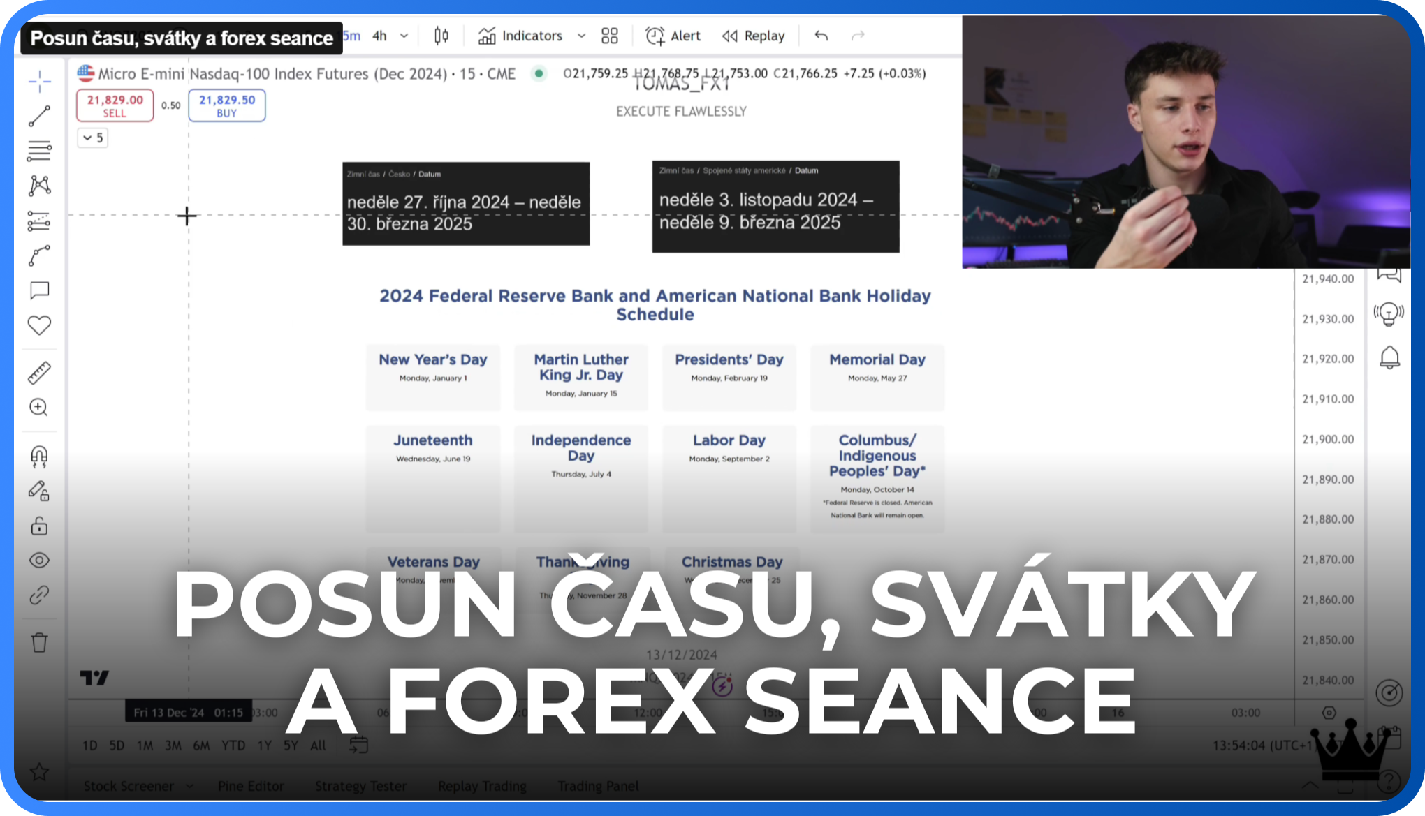
Task: Click the Memorial Day holiday card
Action: [x=877, y=377]
